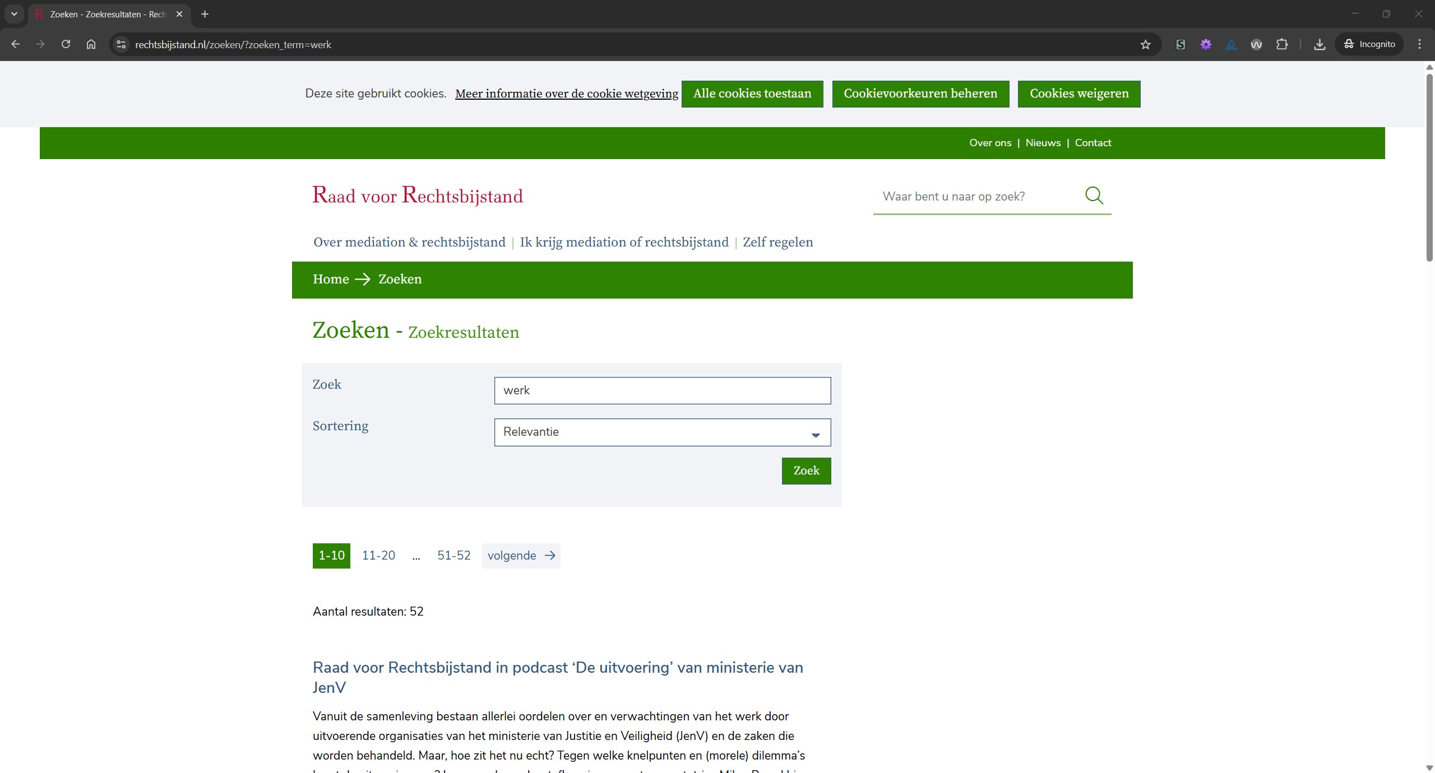Open the round W extension icon
Viewport: 1435px width, 773px height.
(x=1256, y=44)
